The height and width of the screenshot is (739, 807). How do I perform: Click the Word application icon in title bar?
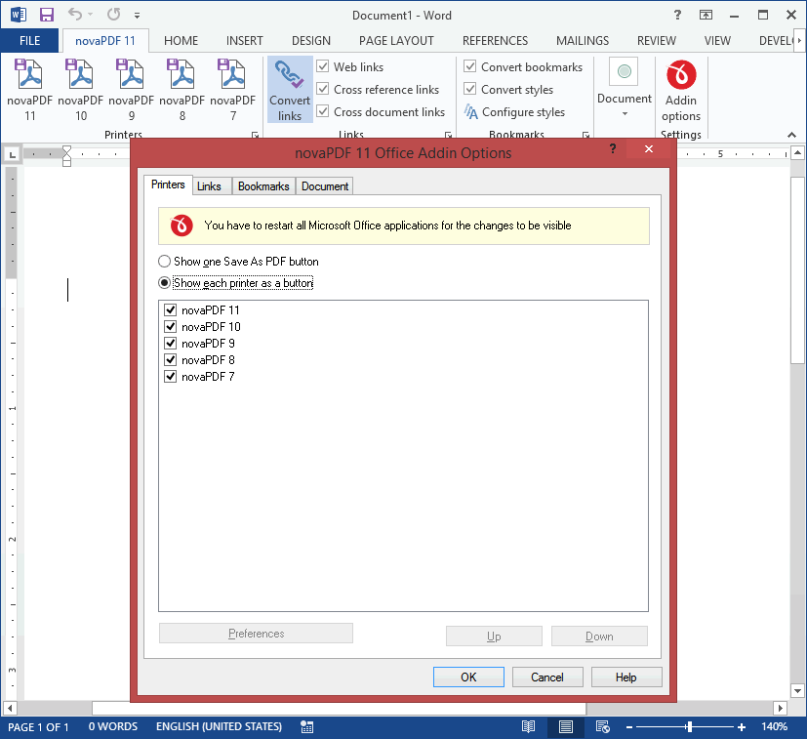[x=19, y=15]
